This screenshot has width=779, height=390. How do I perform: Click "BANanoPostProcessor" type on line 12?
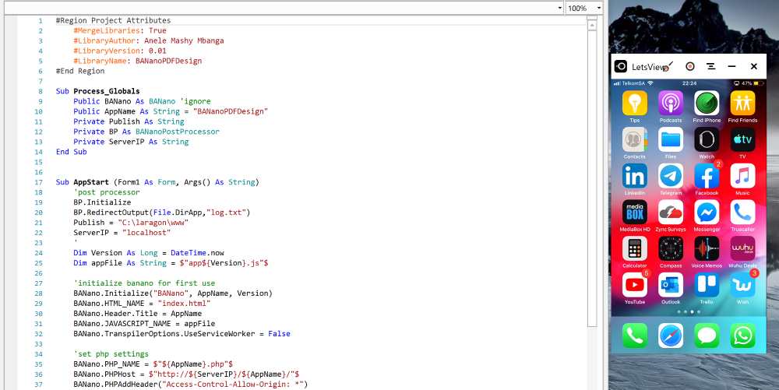click(x=178, y=132)
